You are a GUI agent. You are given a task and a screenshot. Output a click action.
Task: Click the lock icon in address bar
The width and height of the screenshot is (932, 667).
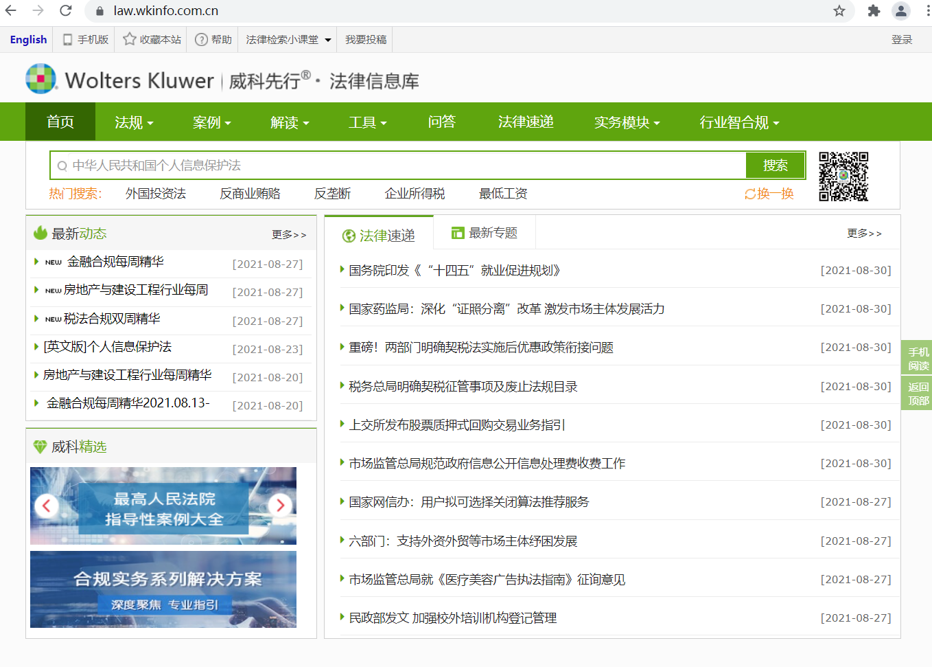(x=100, y=11)
